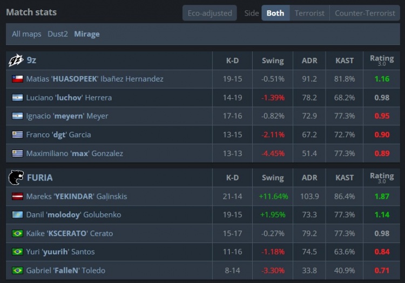Click the ADR column header in FURIA table
The width and height of the screenshot is (405, 283).
click(x=309, y=178)
